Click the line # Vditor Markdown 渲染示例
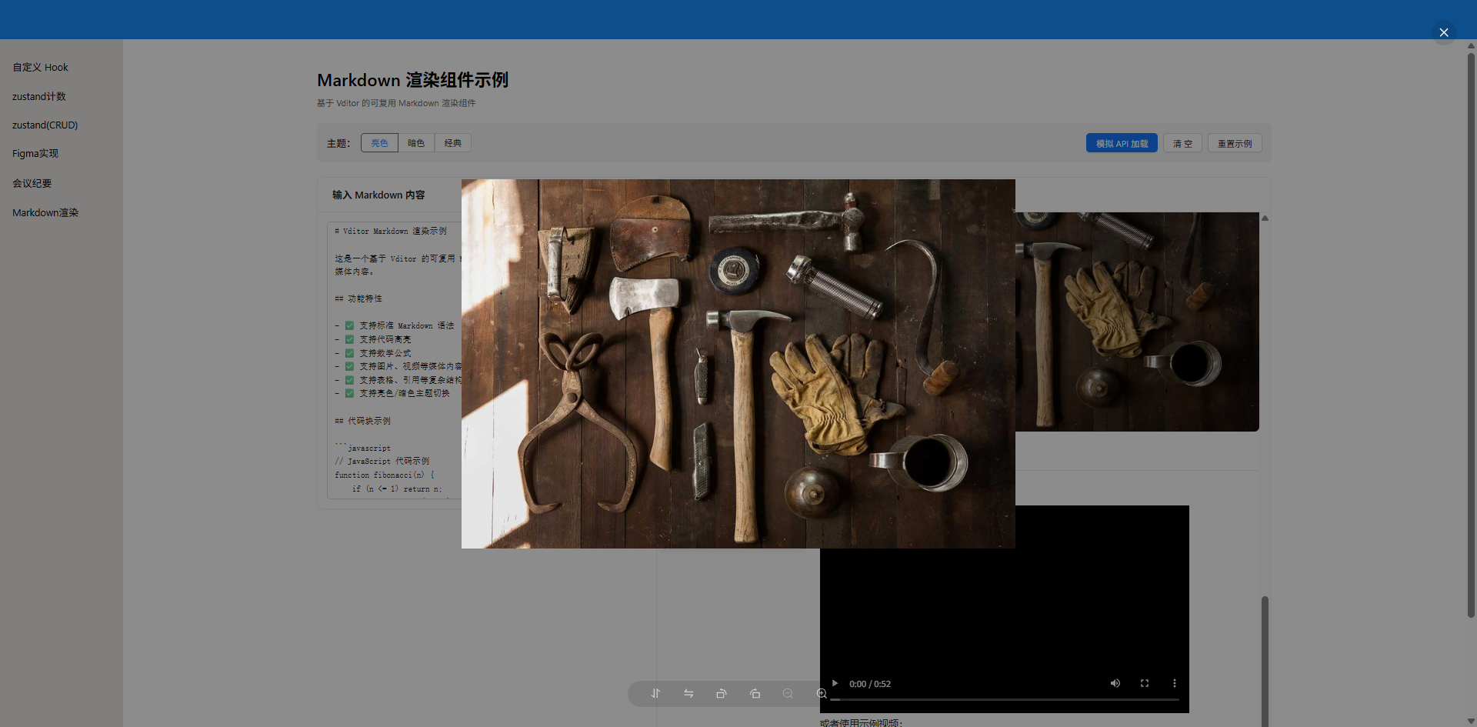 pos(391,231)
